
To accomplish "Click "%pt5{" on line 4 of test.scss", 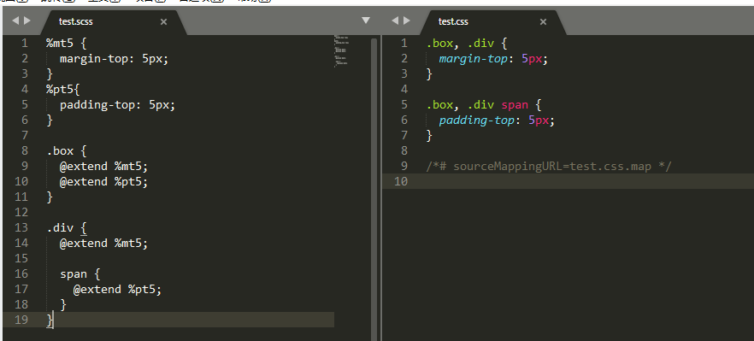I will [63, 90].
